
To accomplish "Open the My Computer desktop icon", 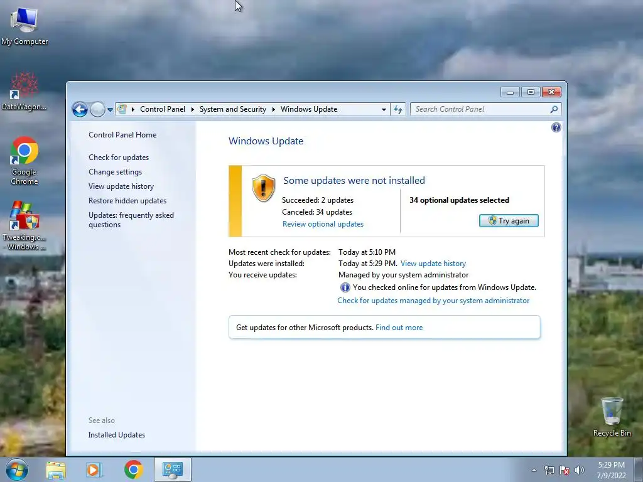I will click(24, 26).
